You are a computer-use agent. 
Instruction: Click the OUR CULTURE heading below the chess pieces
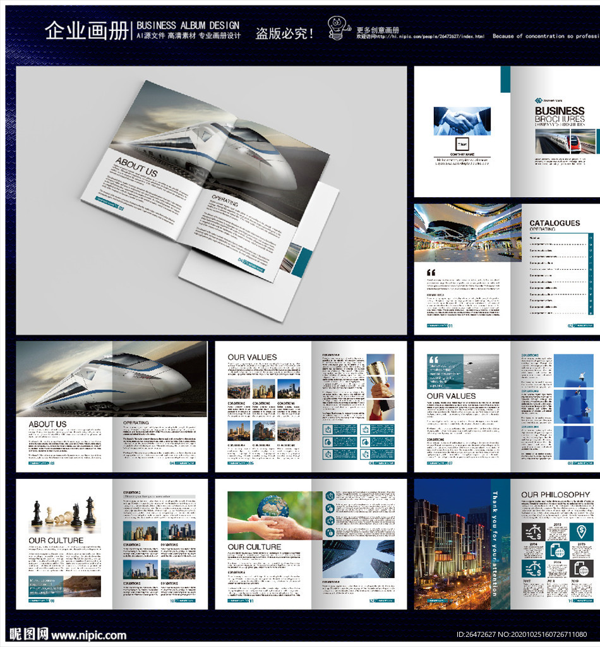click(x=56, y=540)
